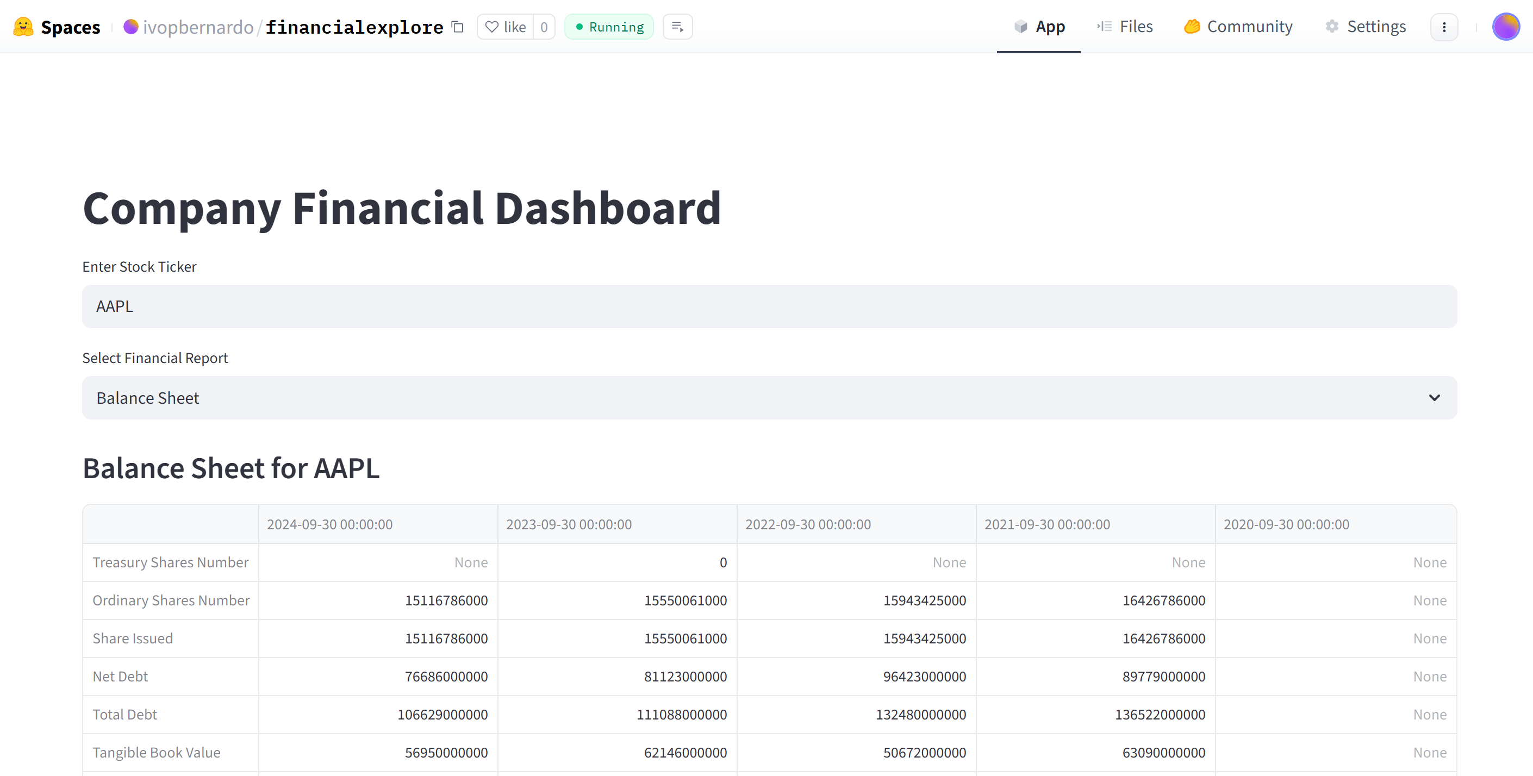Open the ivopbernardo profile link
Image resolution: width=1533 pixels, height=776 pixels.
click(x=198, y=27)
